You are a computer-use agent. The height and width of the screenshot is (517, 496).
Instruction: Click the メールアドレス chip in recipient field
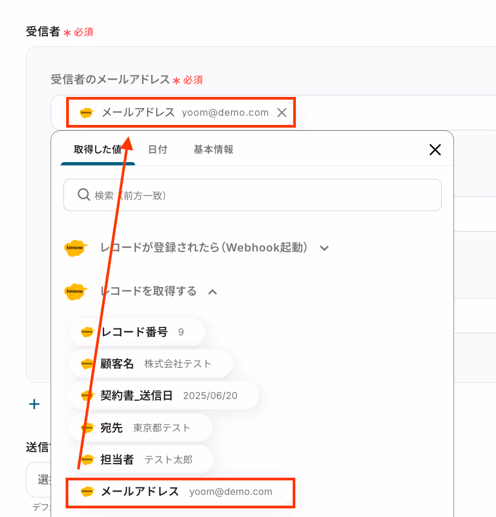[x=181, y=113]
